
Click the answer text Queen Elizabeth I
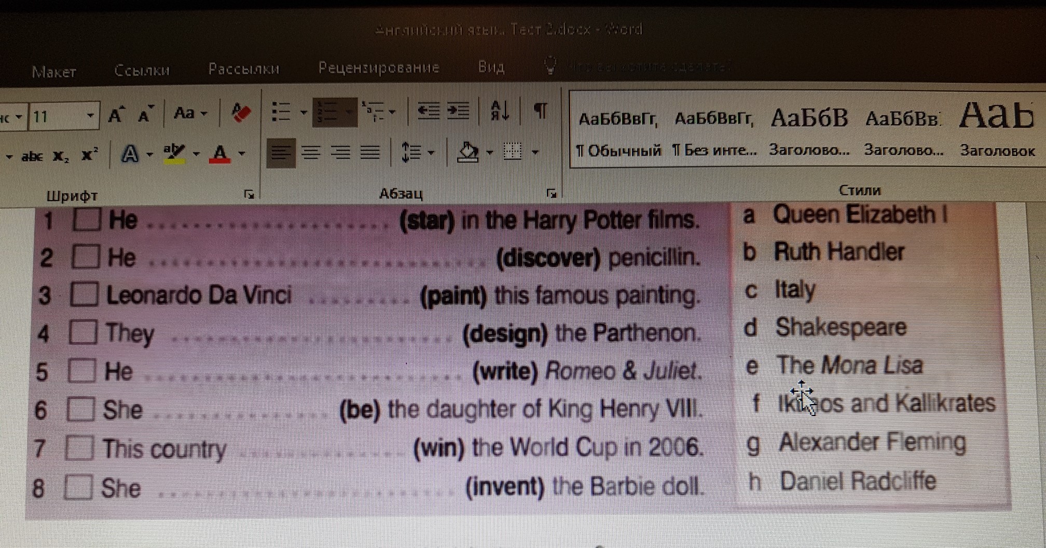860,215
